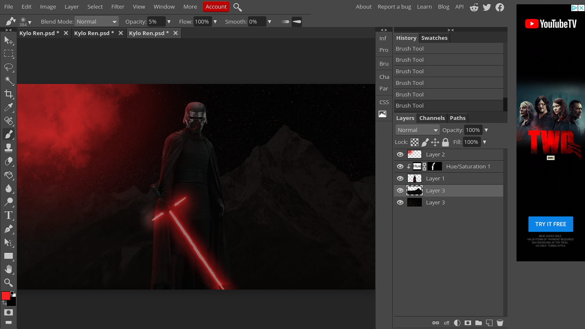Select the Eraser tool
This screenshot has height=329, width=585.
8,162
